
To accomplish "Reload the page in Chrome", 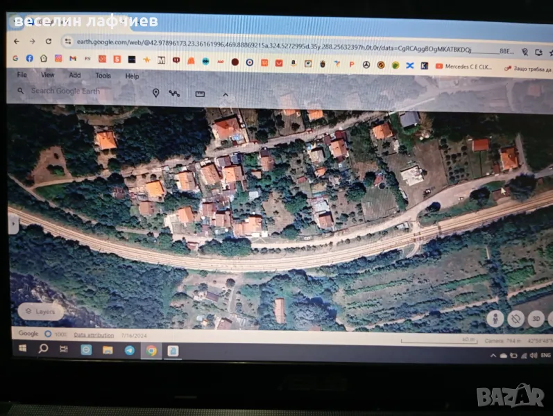I will (49, 42).
